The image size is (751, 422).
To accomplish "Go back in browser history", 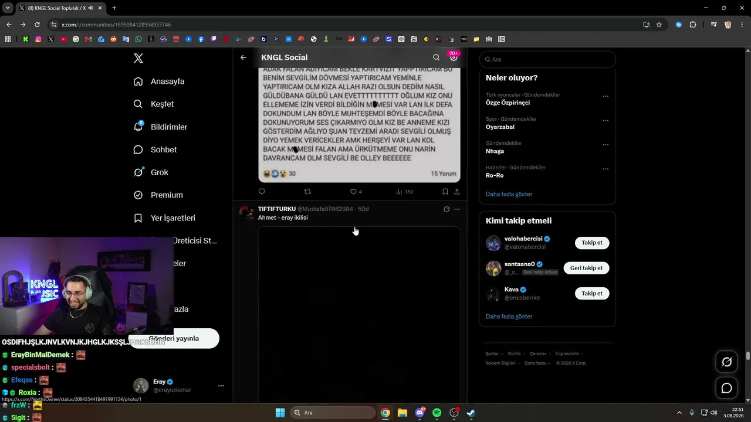I will pyautogui.click(x=9, y=25).
